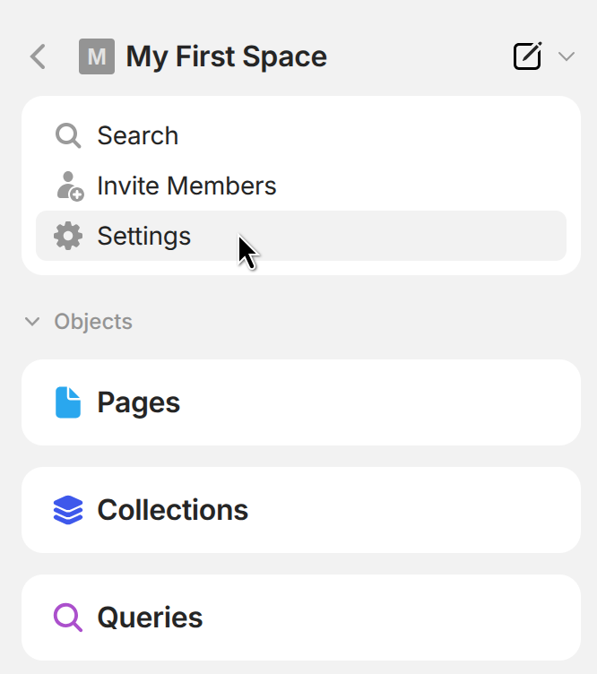The image size is (597, 674).
Task: Click the My First Space title
Action: (227, 56)
